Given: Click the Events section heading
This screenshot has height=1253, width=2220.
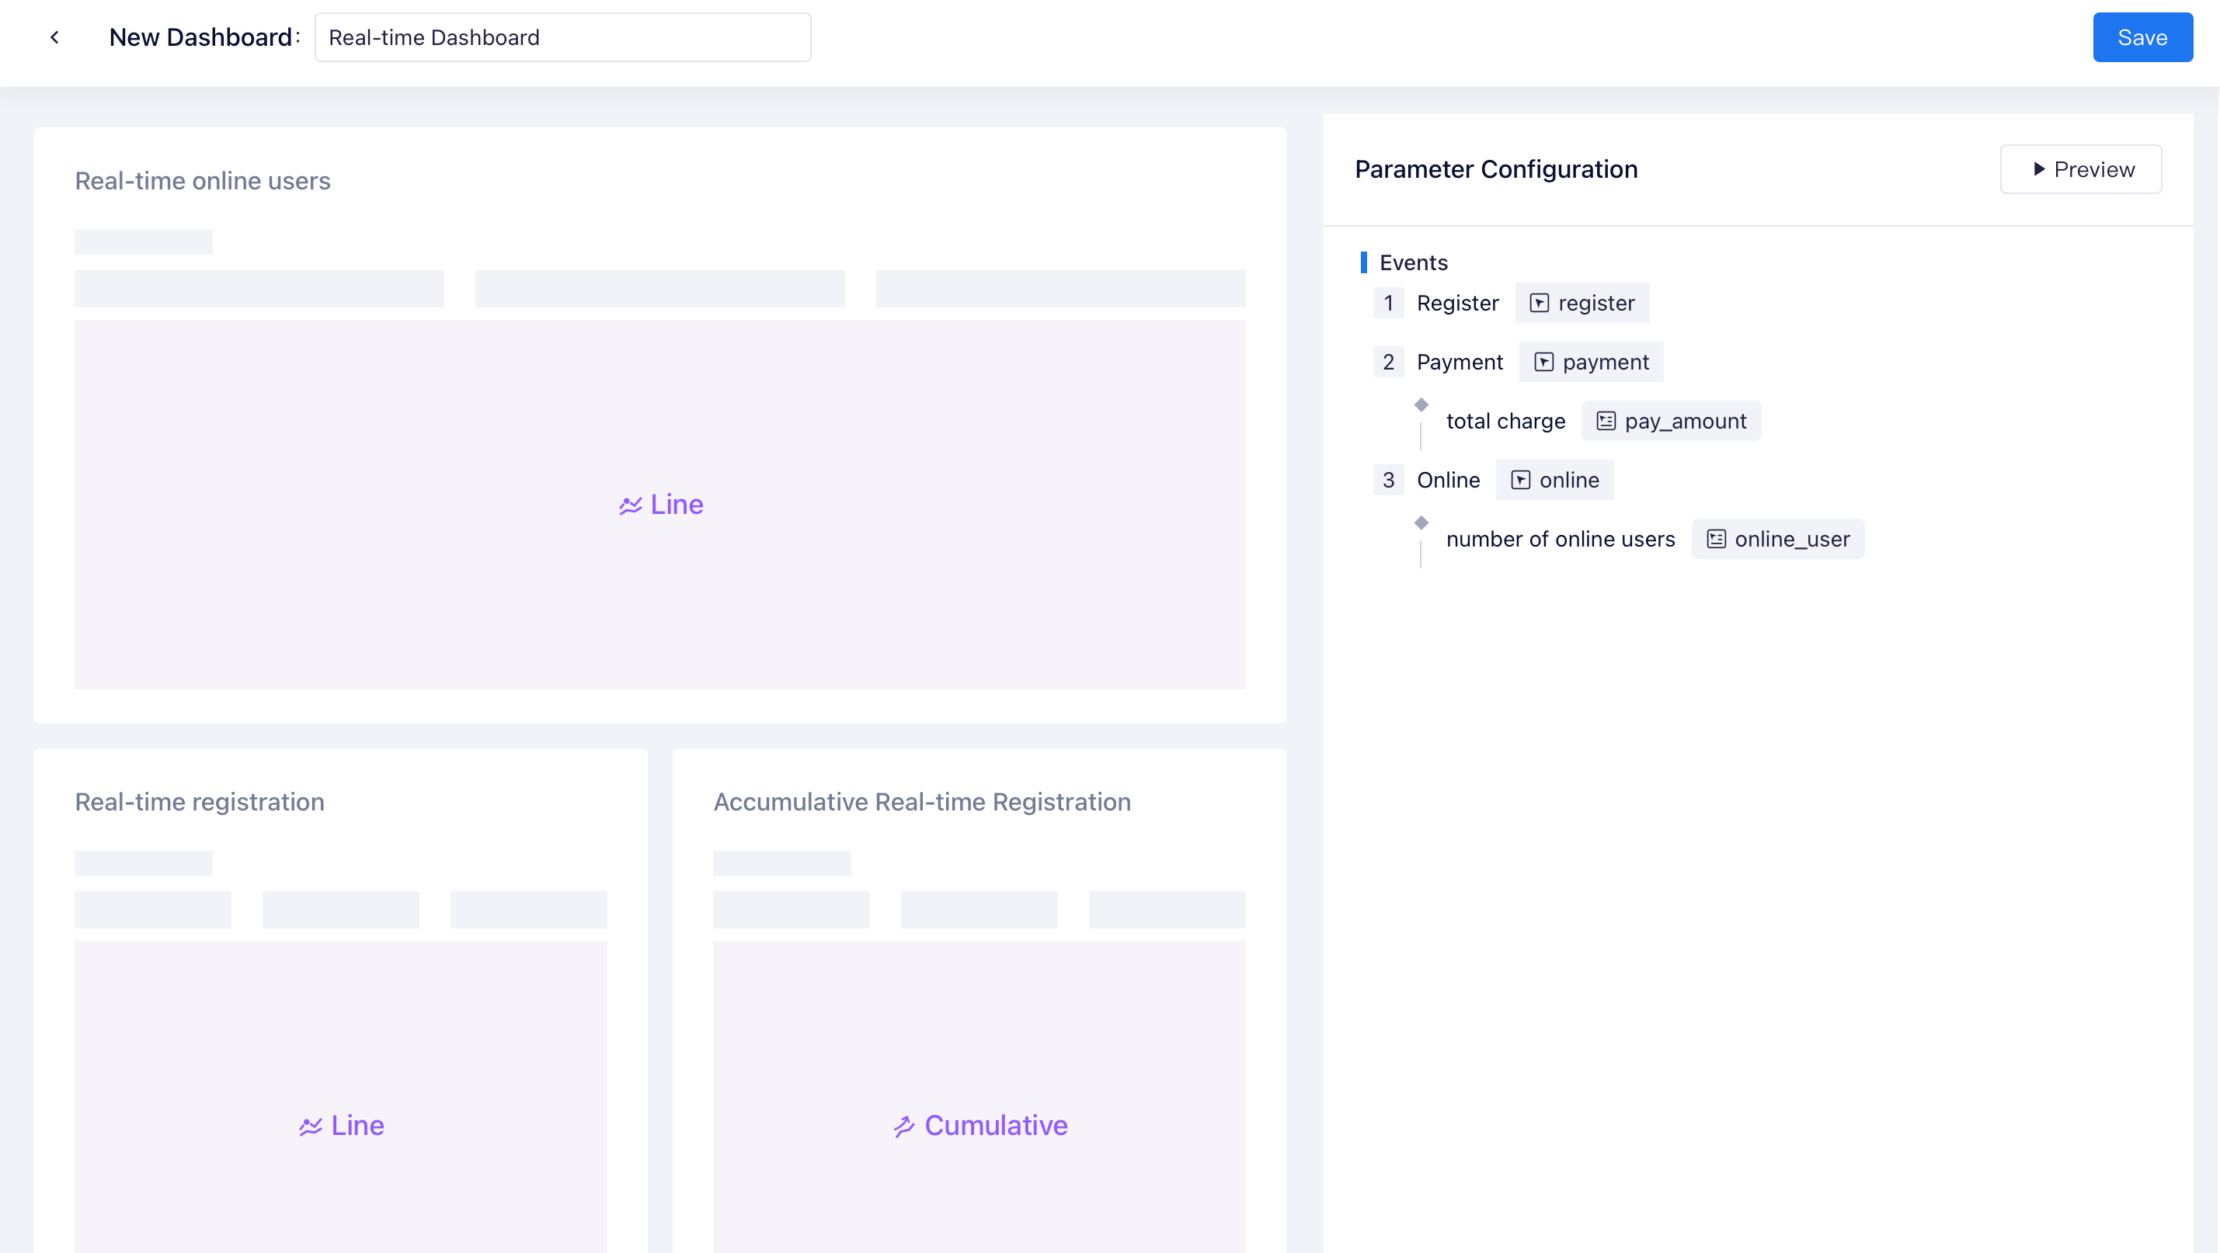Looking at the screenshot, I should click(1414, 262).
